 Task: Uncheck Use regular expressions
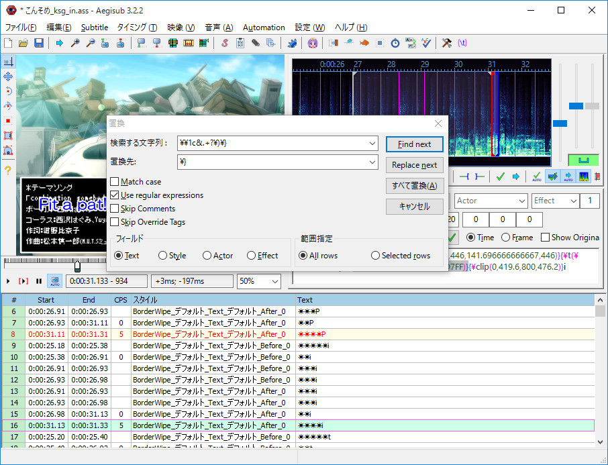coord(114,195)
